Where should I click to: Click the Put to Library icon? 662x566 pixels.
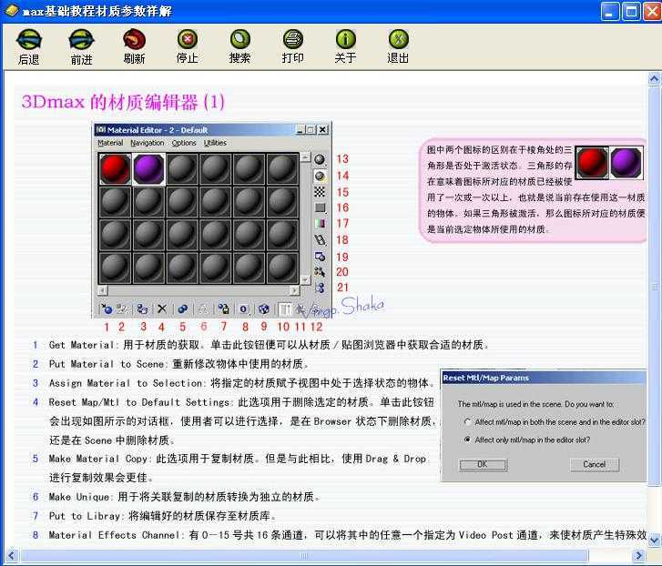[223, 309]
